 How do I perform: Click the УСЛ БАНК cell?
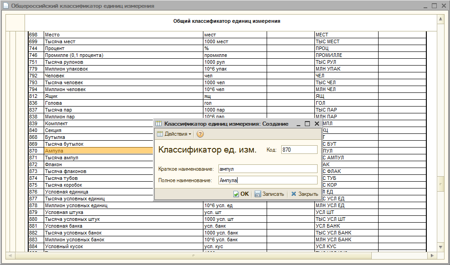(346, 226)
